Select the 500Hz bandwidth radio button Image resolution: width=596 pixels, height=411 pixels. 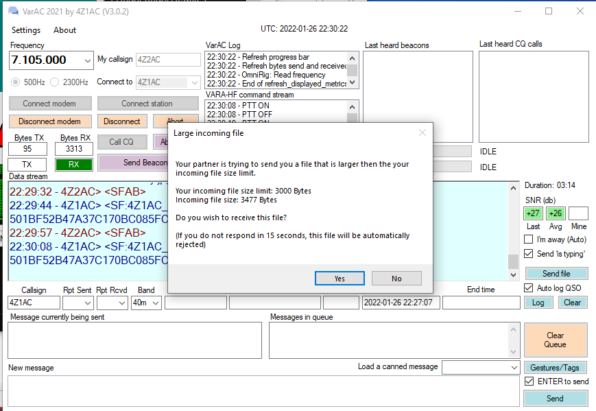point(15,82)
